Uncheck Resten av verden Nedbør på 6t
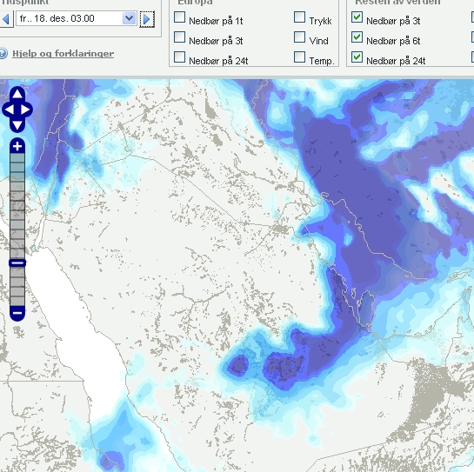Screen dimensions: 474x472 click(x=357, y=37)
